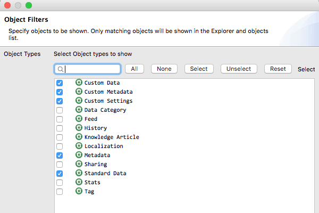This screenshot has height=213, width=319.
Task: Click the Custom Data object type icon
Action: [79, 83]
